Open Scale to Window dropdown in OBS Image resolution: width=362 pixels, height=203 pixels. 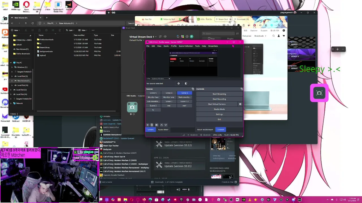(x=161, y=79)
